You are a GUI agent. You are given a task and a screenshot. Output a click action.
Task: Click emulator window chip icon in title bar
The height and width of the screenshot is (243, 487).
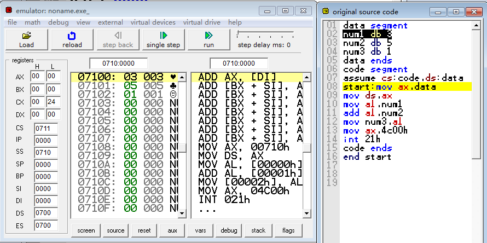[9, 10]
